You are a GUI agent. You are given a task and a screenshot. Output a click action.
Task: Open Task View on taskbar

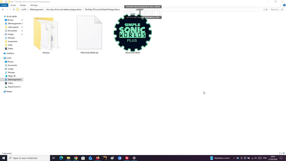point(54,158)
